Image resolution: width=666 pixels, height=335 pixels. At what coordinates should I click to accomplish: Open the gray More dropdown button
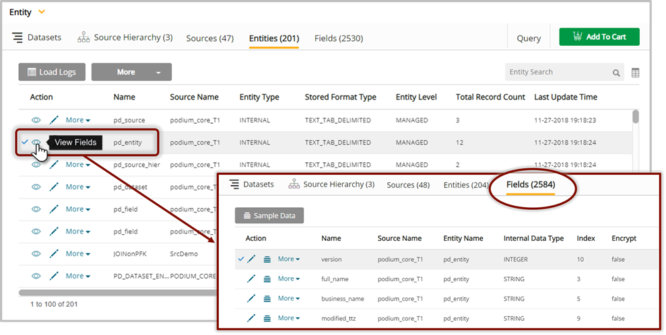[131, 72]
